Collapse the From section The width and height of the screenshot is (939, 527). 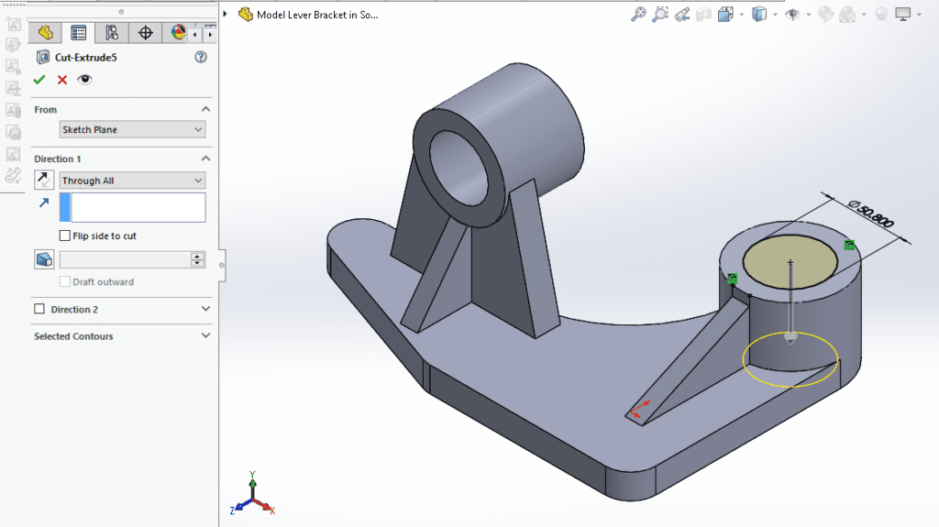click(x=205, y=109)
